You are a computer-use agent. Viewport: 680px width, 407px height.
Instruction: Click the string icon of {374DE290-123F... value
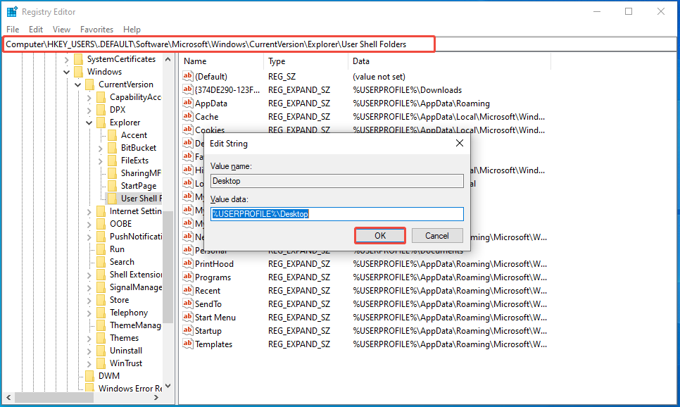(187, 90)
